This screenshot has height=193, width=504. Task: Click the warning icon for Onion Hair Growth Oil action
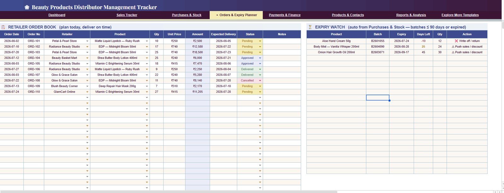[453, 52]
